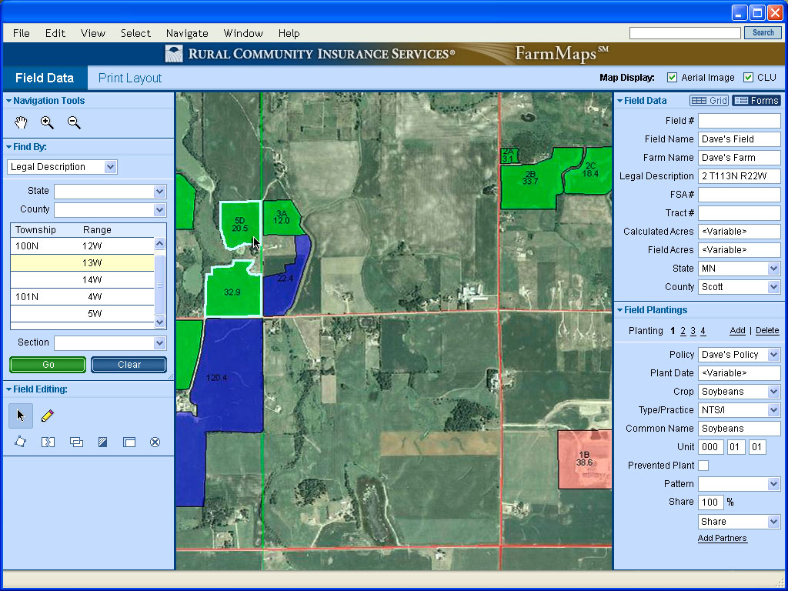Open the Edit menu
The image size is (788, 591).
pos(55,33)
